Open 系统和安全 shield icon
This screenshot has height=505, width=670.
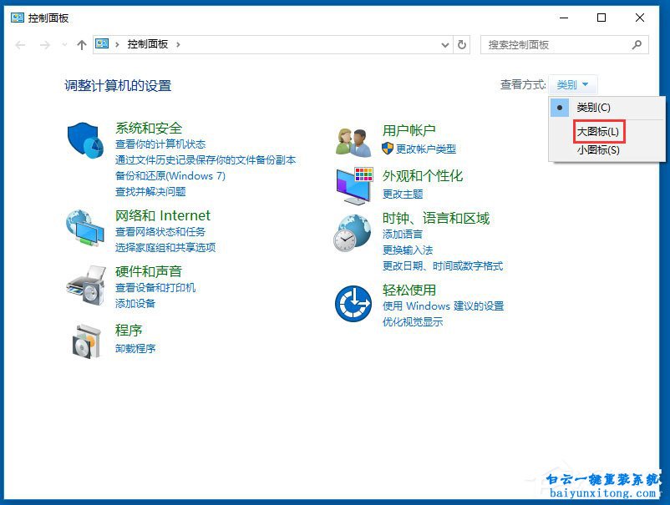pos(83,137)
